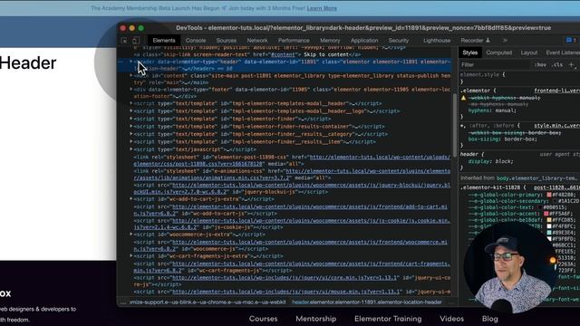
Task: Click the --e-global-color-text swatch
Action: pos(540,207)
